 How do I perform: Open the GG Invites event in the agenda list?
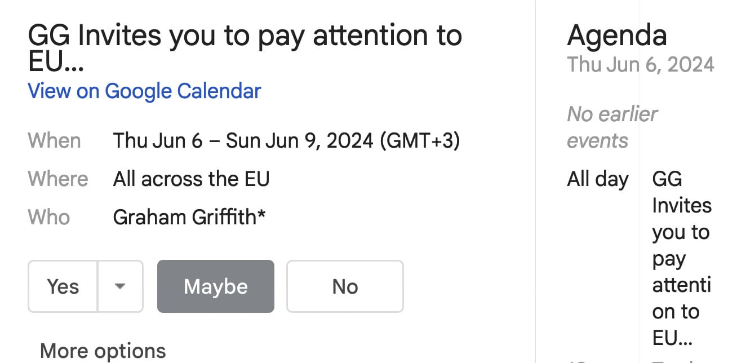(x=681, y=258)
